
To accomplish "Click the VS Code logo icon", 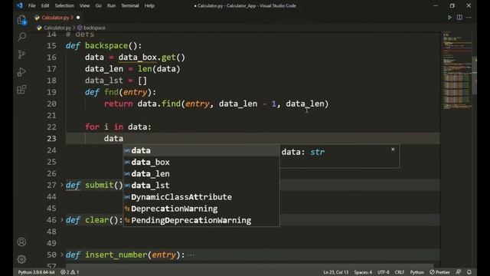I will 20,5.
